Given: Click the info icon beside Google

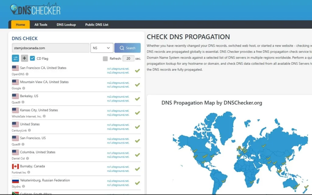Looking at the screenshot, I should coord(24,88).
